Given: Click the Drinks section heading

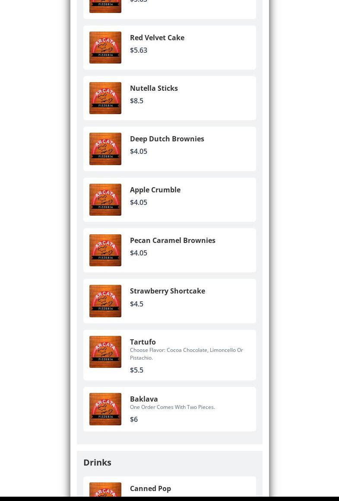Looking at the screenshot, I should pyautogui.click(x=97, y=463).
